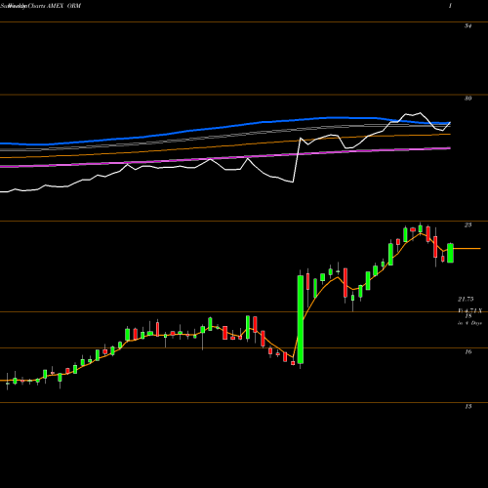
Task: Select the last green candlestick on the right
Action: click(450, 253)
